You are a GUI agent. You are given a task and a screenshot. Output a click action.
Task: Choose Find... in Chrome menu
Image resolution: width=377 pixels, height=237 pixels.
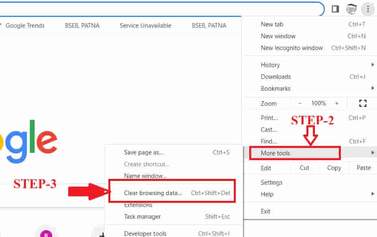pos(310,141)
